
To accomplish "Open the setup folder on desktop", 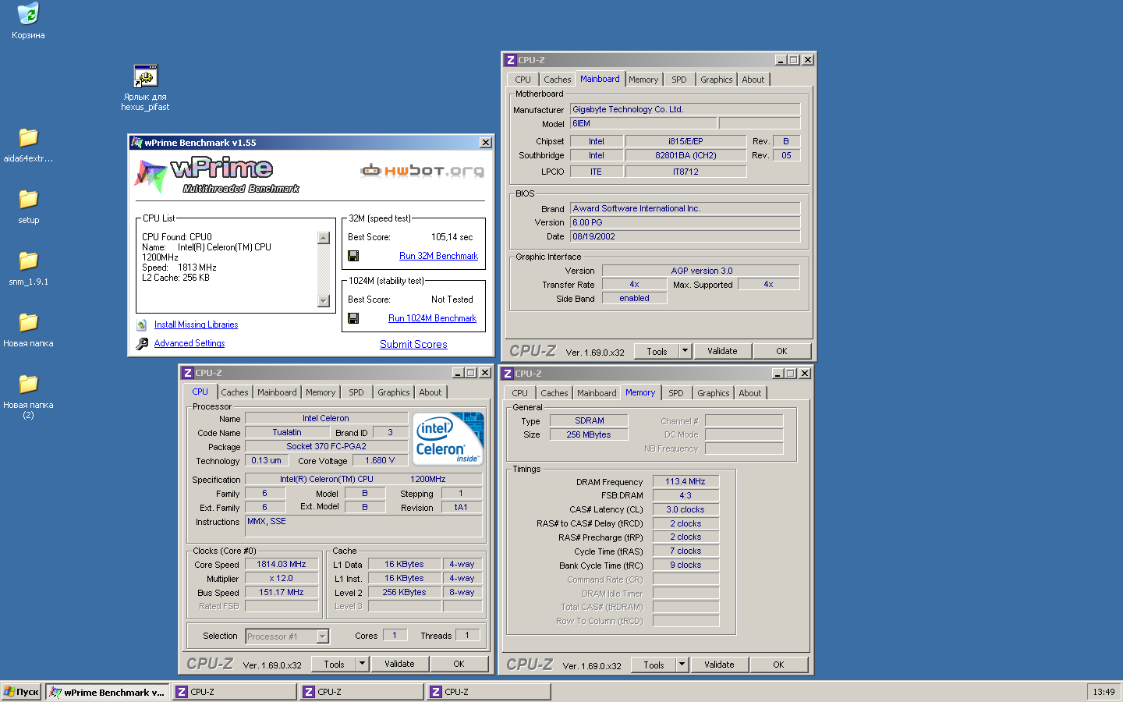I will tap(28, 199).
